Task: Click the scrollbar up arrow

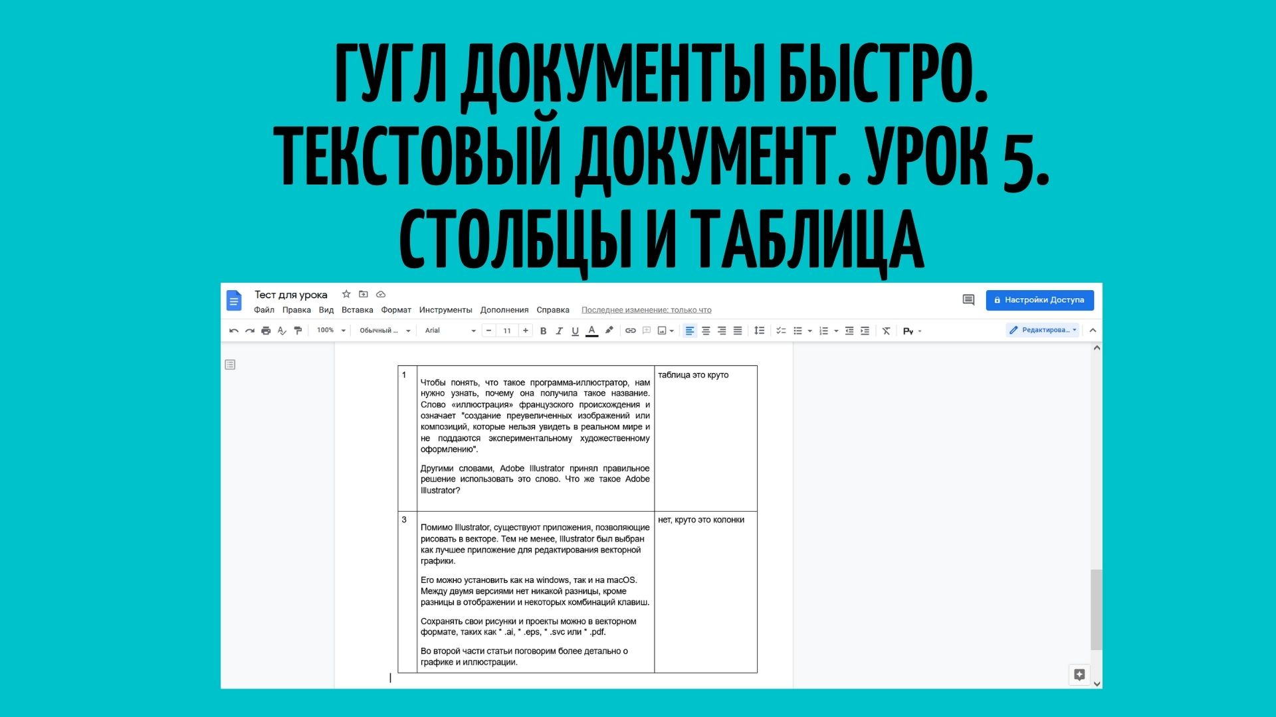Action: [x=1097, y=348]
